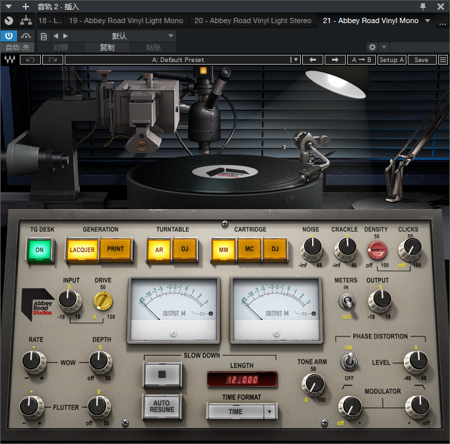Open the window menu triangle at top left
This screenshot has width=450, height=444.
pos(9,7)
